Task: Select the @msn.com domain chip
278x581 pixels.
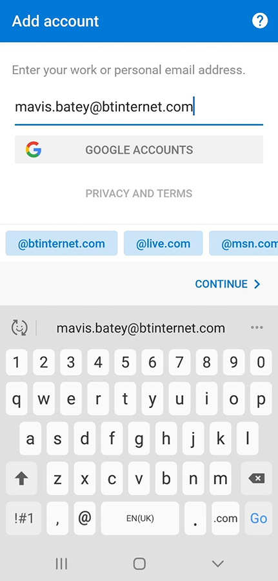Action: [x=244, y=243]
